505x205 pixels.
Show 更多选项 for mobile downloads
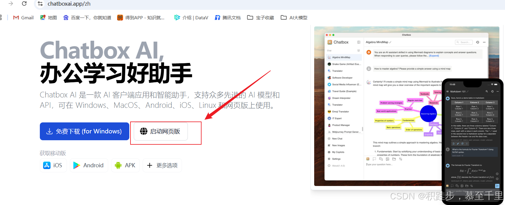point(162,165)
